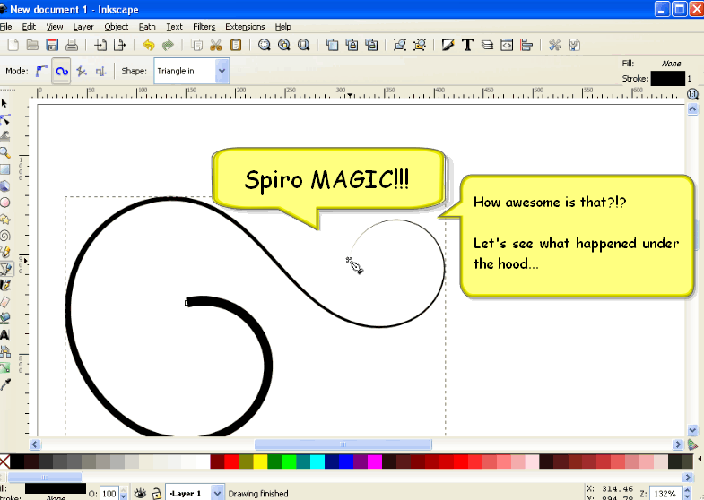The width and height of the screenshot is (704, 500).
Task: Toggle Layer 1 lock icon
Action: pyautogui.click(x=157, y=493)
